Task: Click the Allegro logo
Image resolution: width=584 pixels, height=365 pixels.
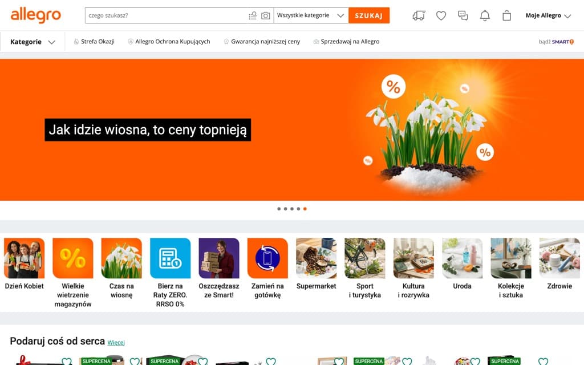Action: [35, 15]
